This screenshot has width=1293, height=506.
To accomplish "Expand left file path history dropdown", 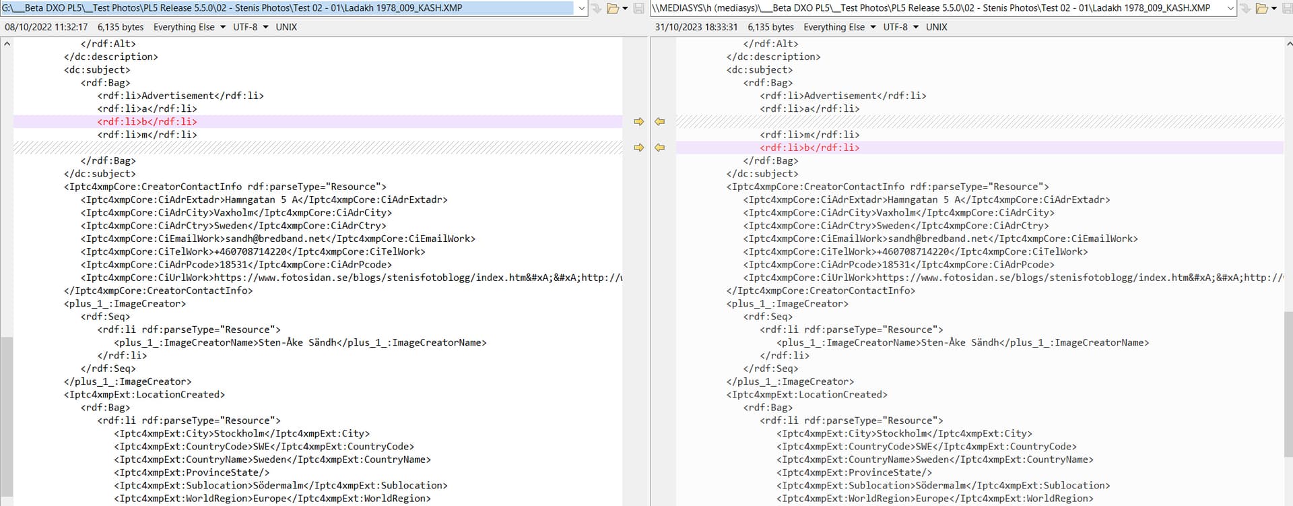I will (582, 8).
